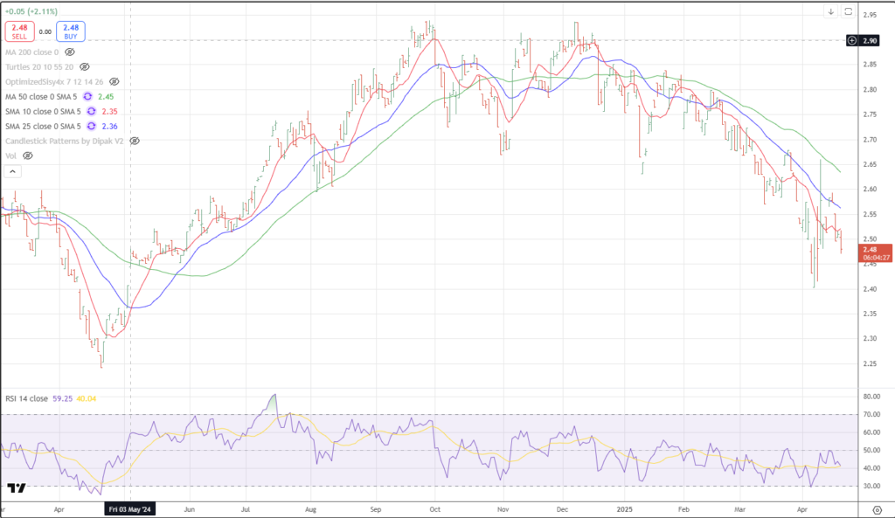Click the Feb label on the time axis

(683, 509)
